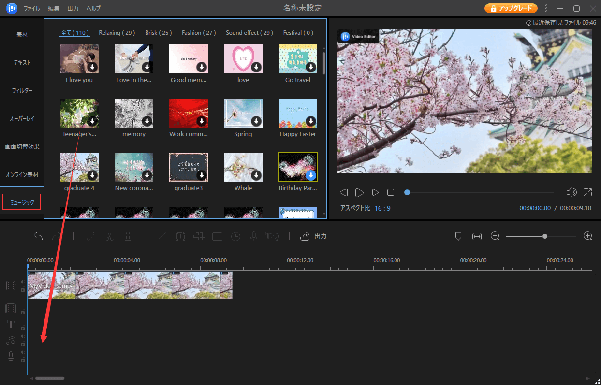Open the Fashion ( 27 ) category
601x385 pixels.
pyautogui.click(x=199, y=33)
